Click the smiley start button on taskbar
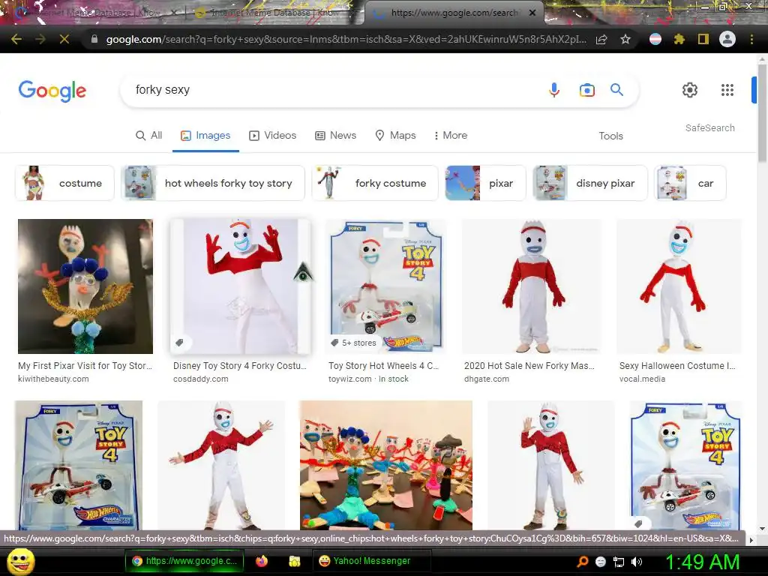Viewport: 768px width, 576px height. coord(21,561)
